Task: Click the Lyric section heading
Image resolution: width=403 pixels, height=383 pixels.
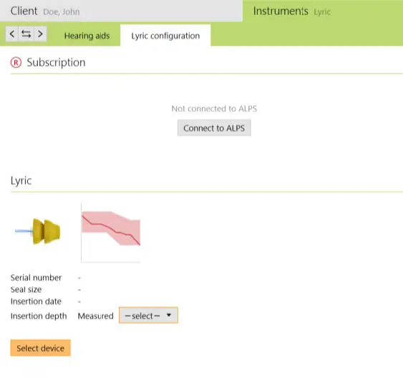Action: pyautogui.click(x=21, y=180)
